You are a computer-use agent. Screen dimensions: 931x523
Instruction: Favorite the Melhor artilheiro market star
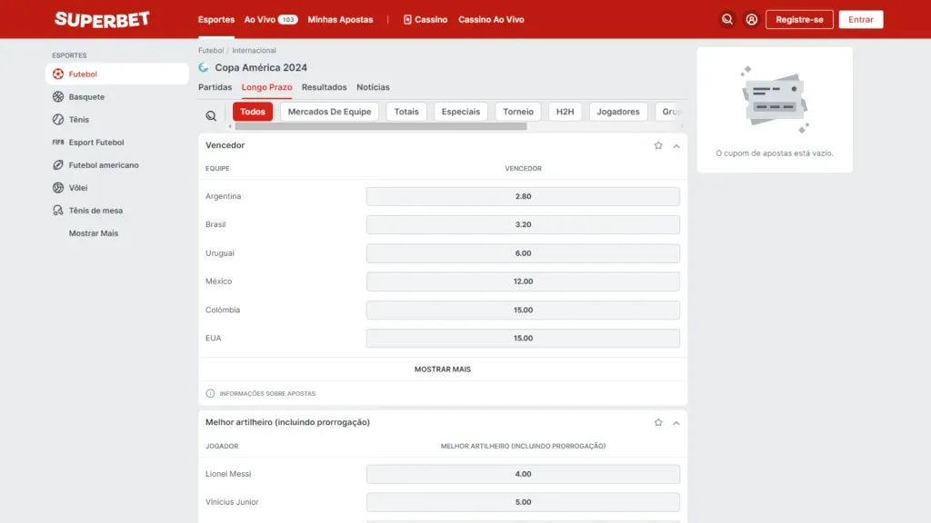click(x=658, y=422)
